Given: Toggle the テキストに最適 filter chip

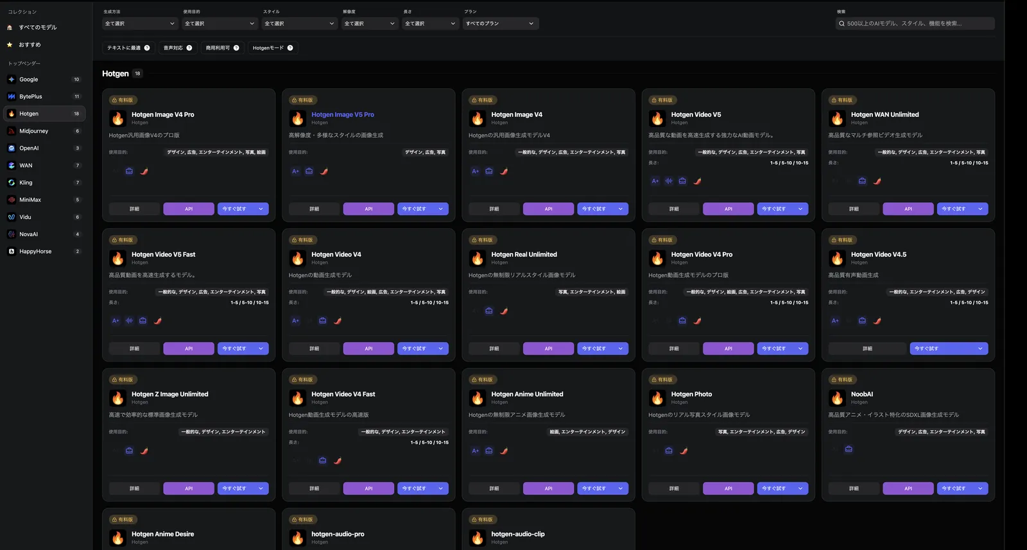Looking at the screenshot, I should (128, 48).
